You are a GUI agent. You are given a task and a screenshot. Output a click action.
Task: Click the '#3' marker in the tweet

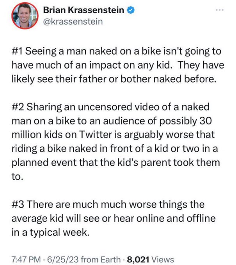18,204
